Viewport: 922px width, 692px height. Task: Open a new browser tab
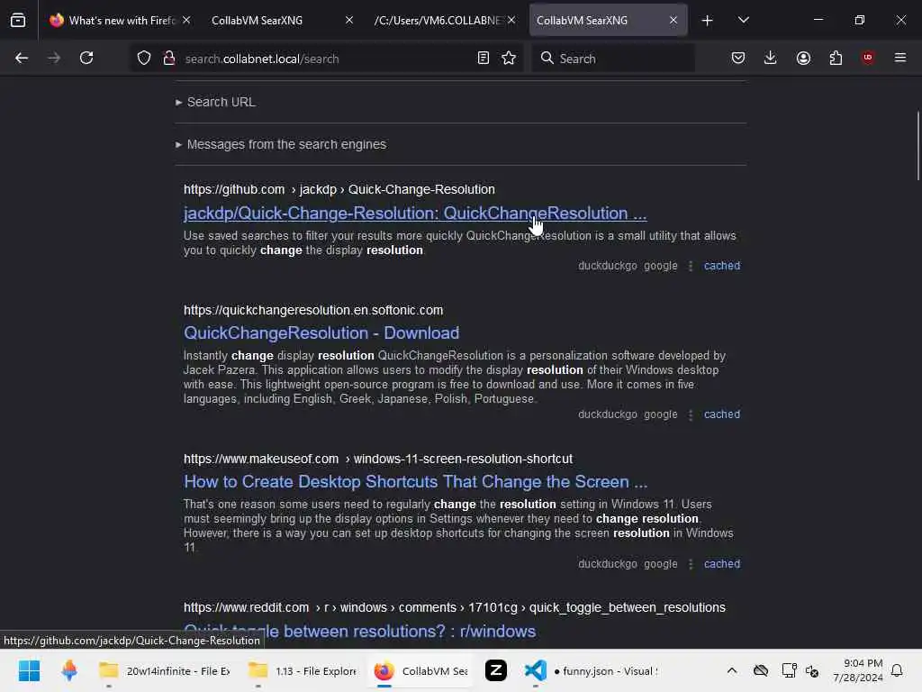coord(708,21)
